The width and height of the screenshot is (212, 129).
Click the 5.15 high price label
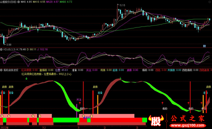tap(122, 5)
